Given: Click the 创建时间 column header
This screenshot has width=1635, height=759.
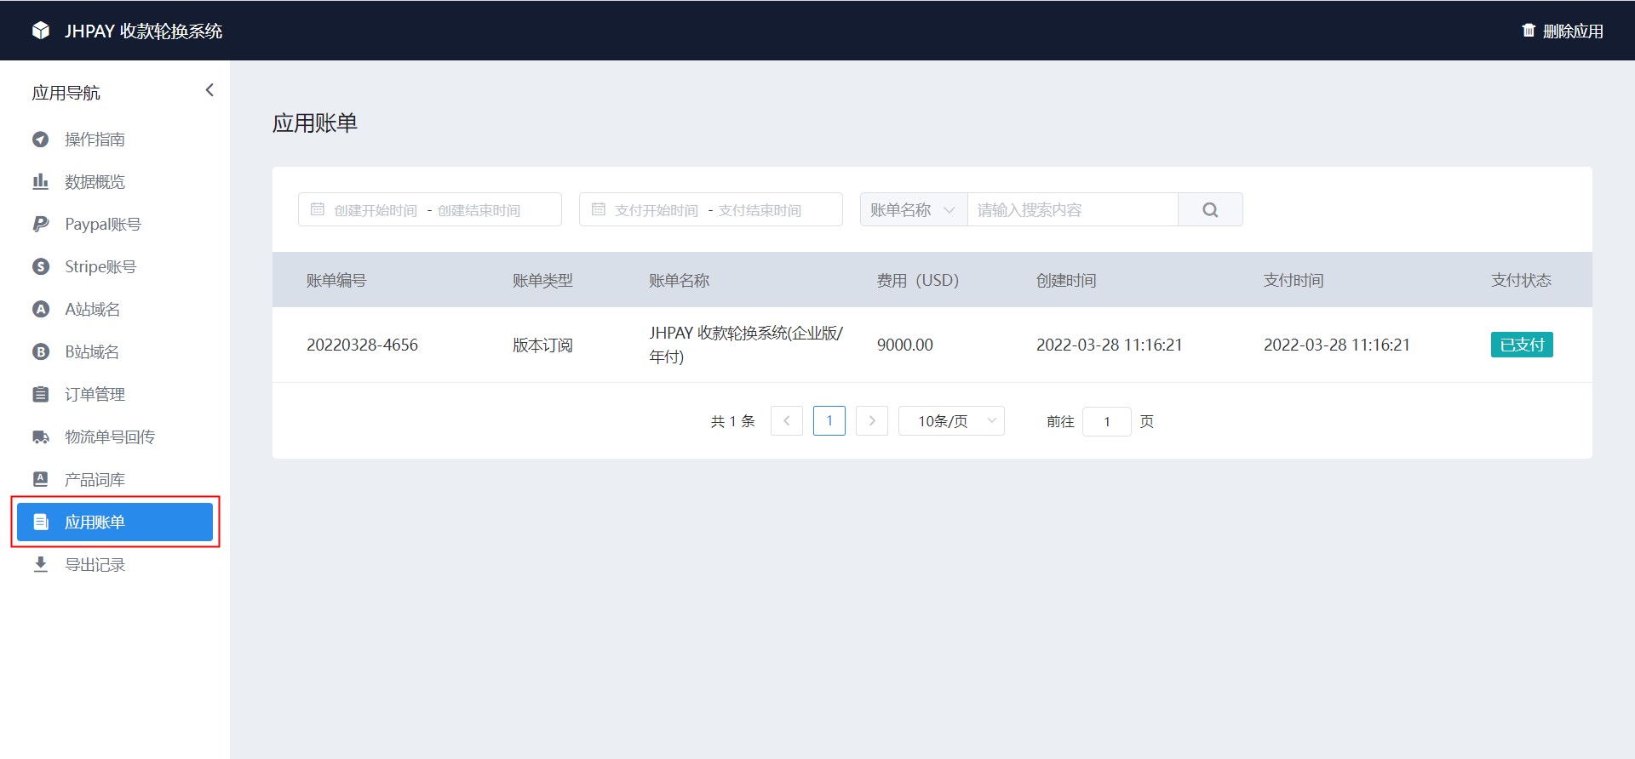Looking at the screenshot, I should click(x=1066, y=281).
